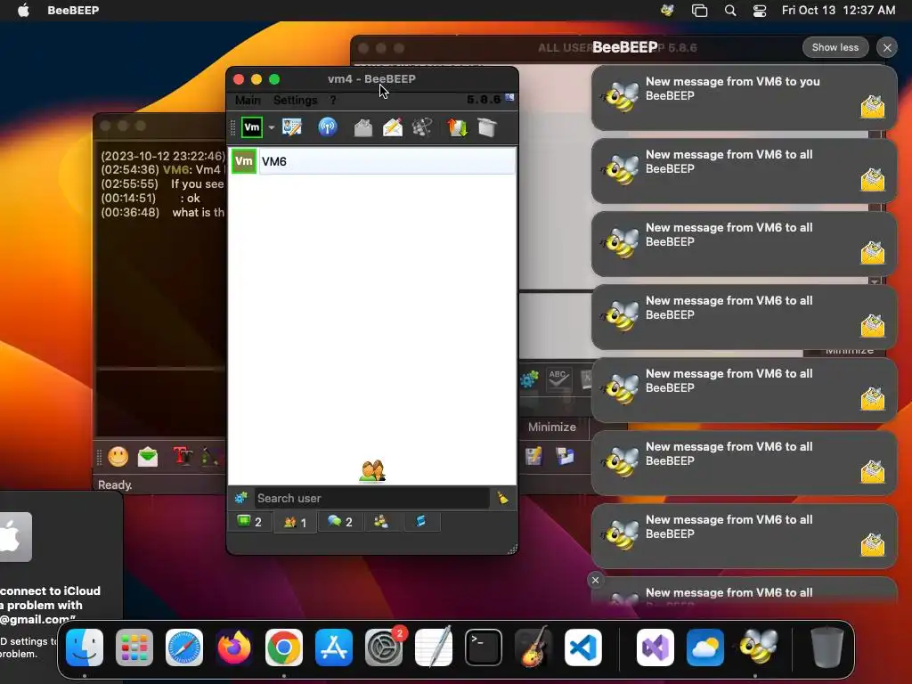This screenshot has width=912, height=684.
Task: Dismiss bottom notification with its small X
Action: tap(595, 580)
